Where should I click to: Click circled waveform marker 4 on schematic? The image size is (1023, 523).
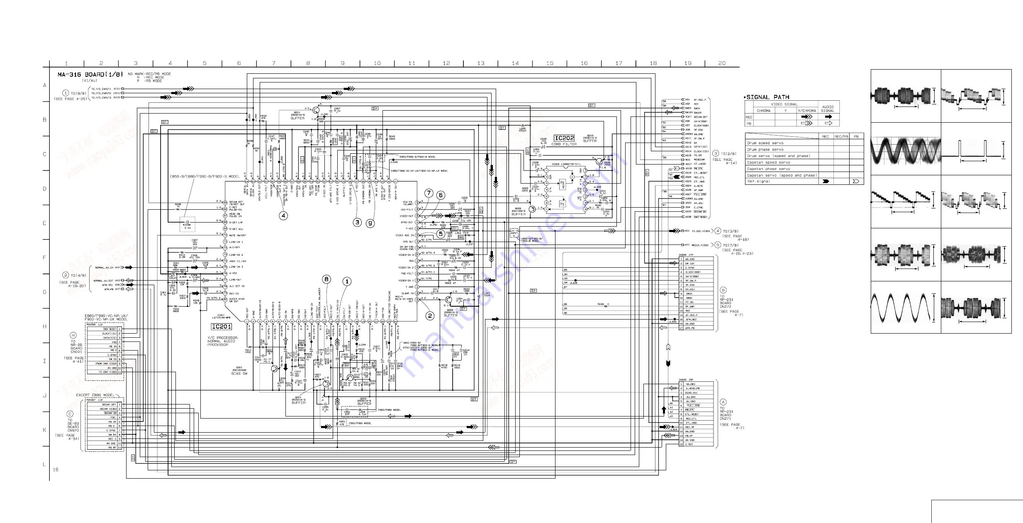click(283, 215)
